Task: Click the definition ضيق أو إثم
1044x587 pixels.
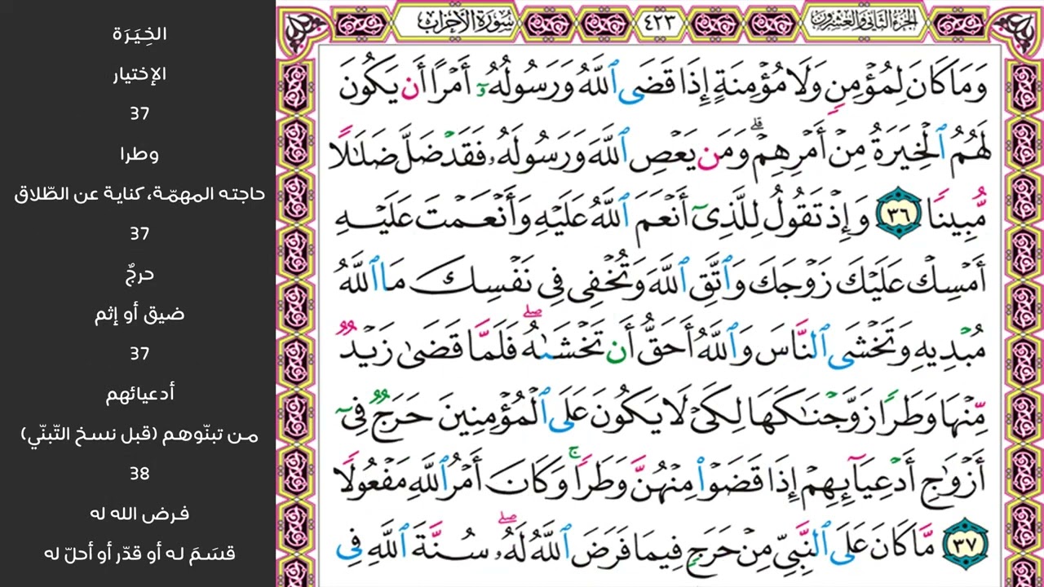Action: (139, 314)
